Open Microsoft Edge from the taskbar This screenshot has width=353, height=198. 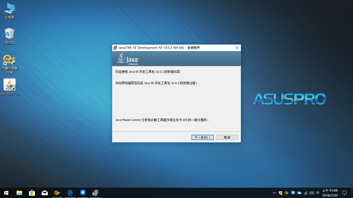coord(70,193)
